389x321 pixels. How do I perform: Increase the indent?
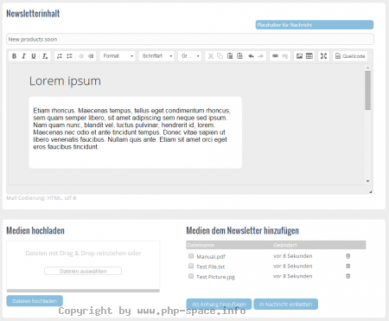(91, 56)
